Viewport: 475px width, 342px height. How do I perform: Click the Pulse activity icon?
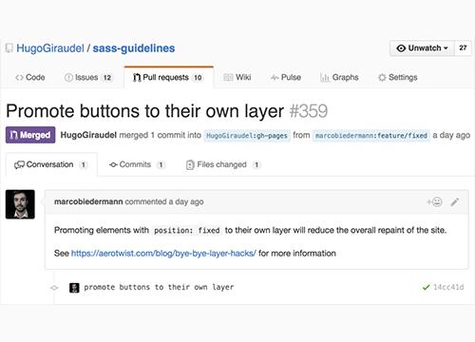point(275,78)
